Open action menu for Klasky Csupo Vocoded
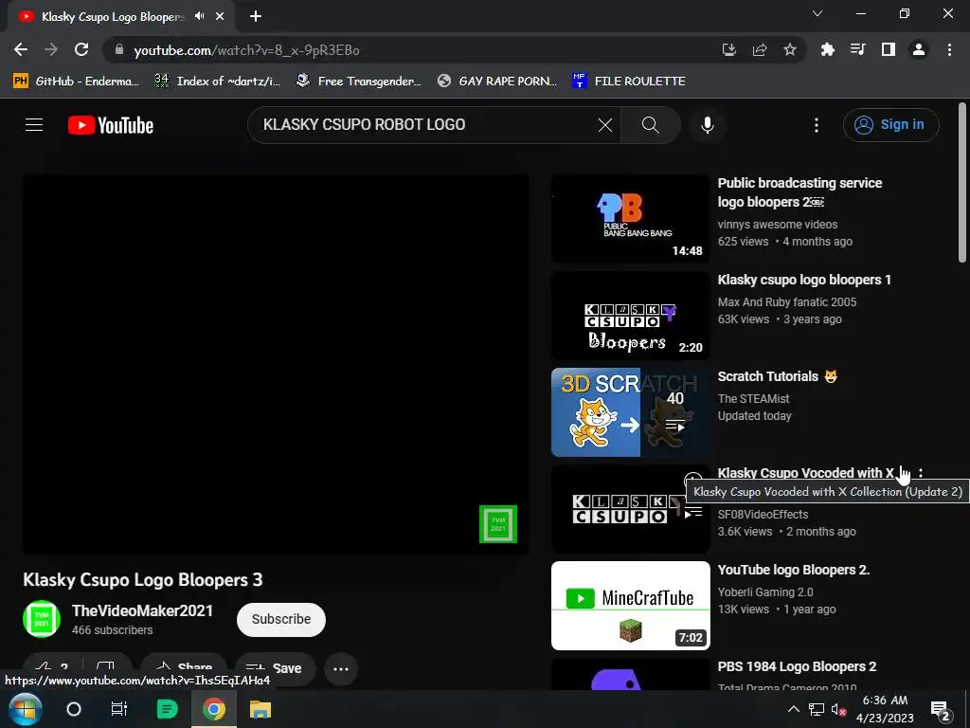970x728 pixels. pyautogui.click(x=921, y=473)
